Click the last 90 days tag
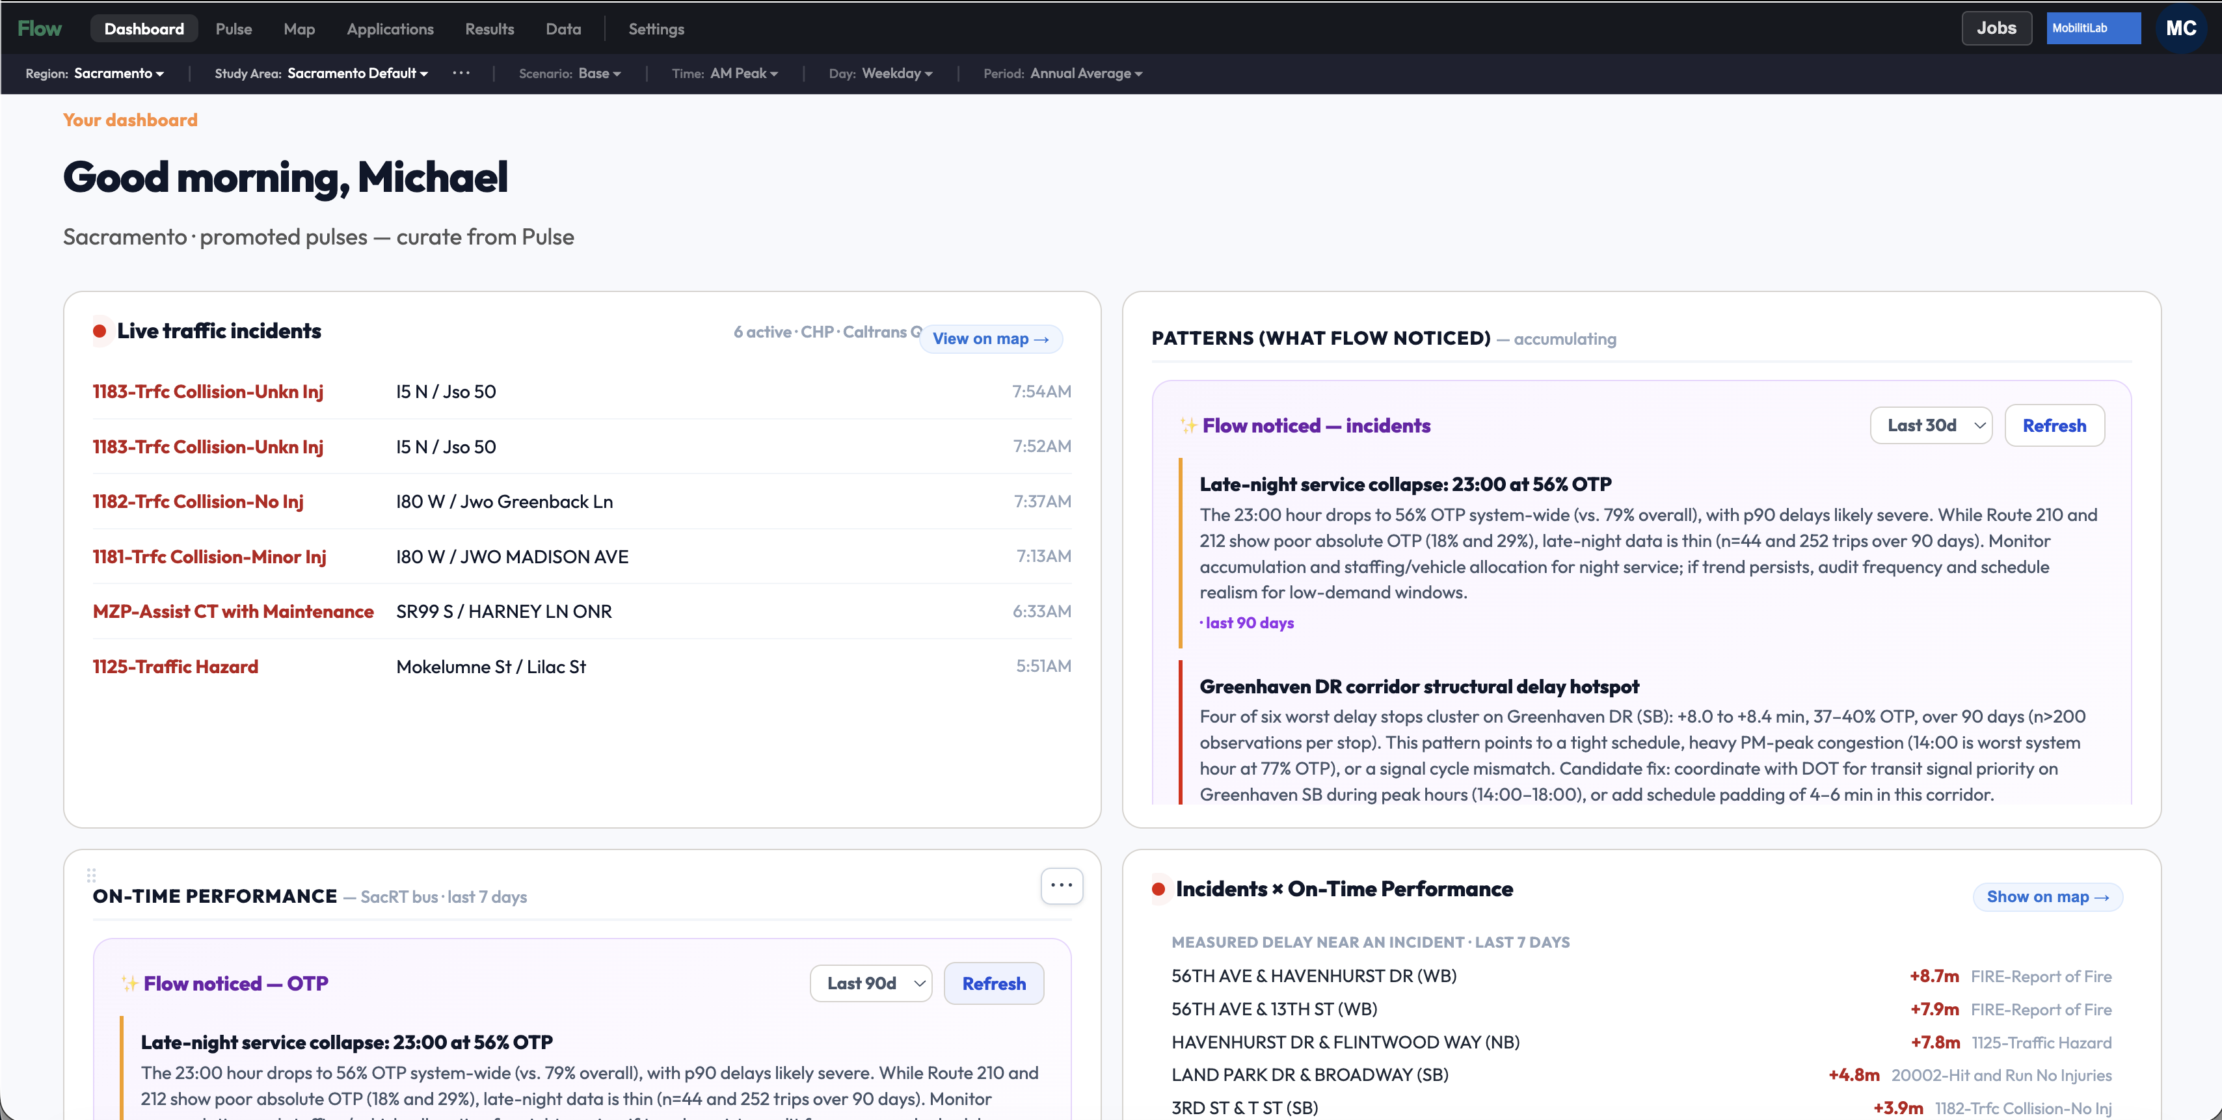This screenshot has height=1120, width=2222. point(1248,622)
